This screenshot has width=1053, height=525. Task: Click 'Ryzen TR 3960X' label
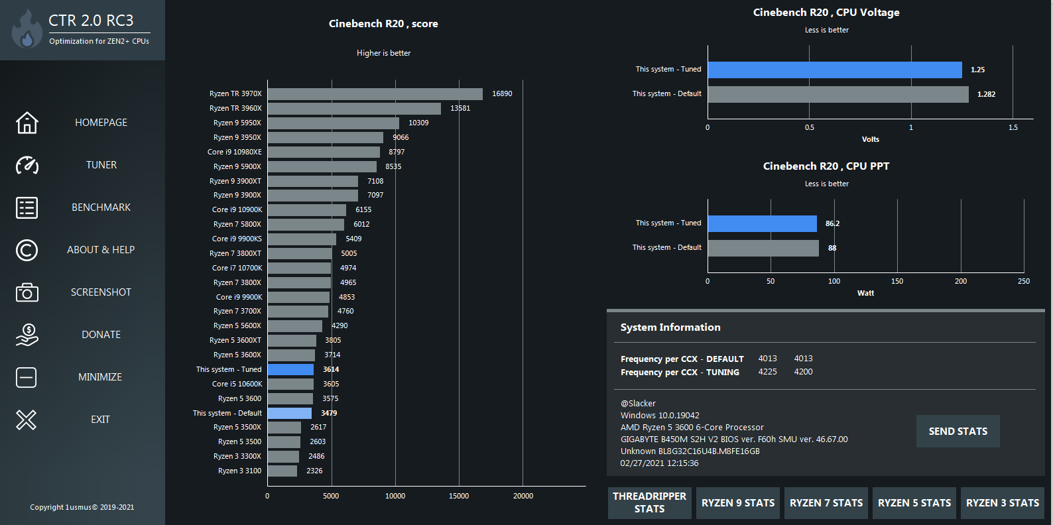point(235,108)
